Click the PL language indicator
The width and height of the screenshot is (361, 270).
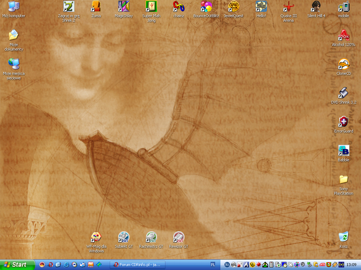[213, 265]
